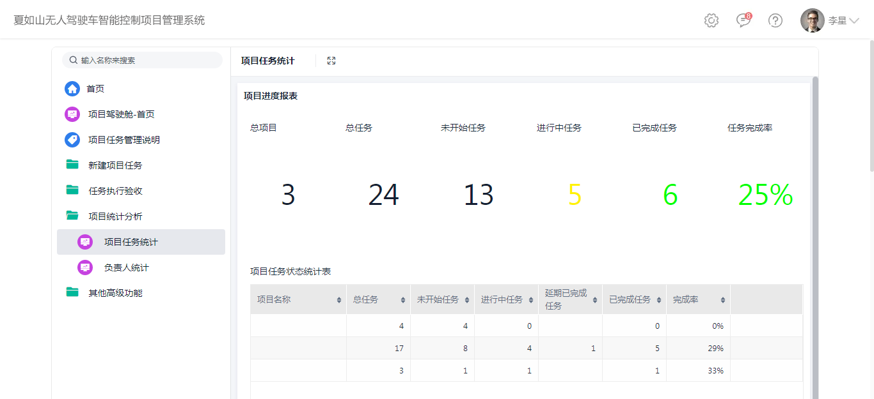Click the 负责人统计 chart icon
The width and height of the screenshot is (874, 399).
click(x=85, y=267)
